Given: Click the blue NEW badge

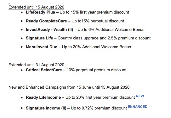Looking at the screenshot, I should click(140, 96).
